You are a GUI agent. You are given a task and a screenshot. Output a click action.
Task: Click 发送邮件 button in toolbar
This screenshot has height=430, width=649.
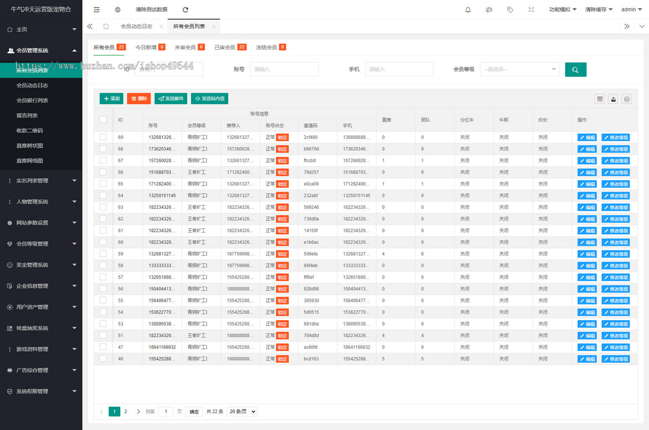tap(171, 98)
